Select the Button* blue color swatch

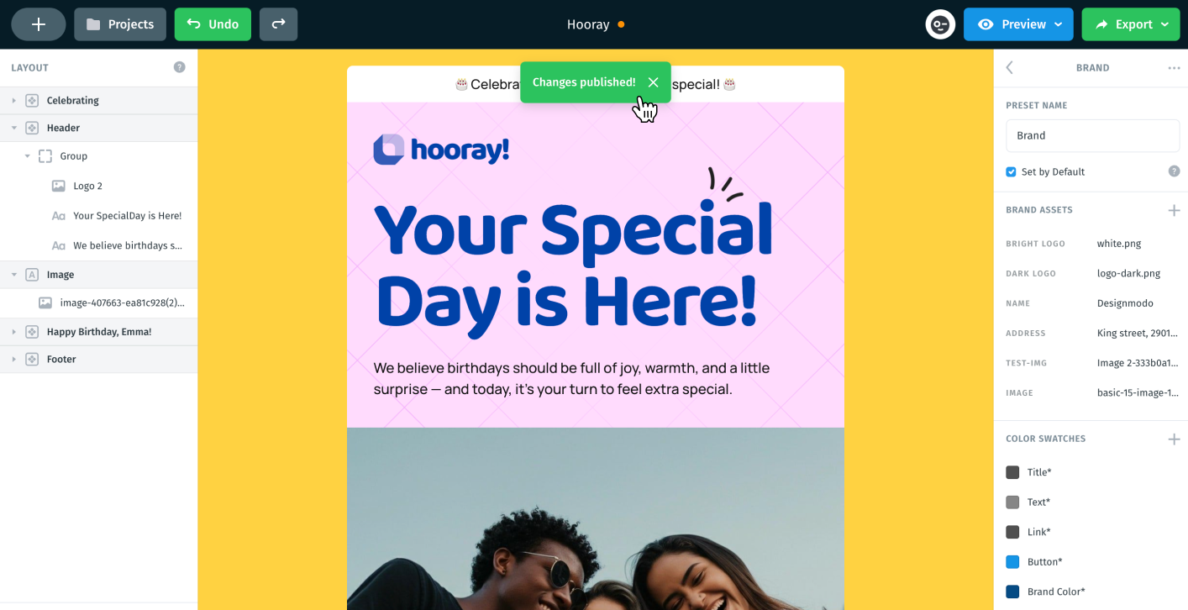click(1012, 562)
